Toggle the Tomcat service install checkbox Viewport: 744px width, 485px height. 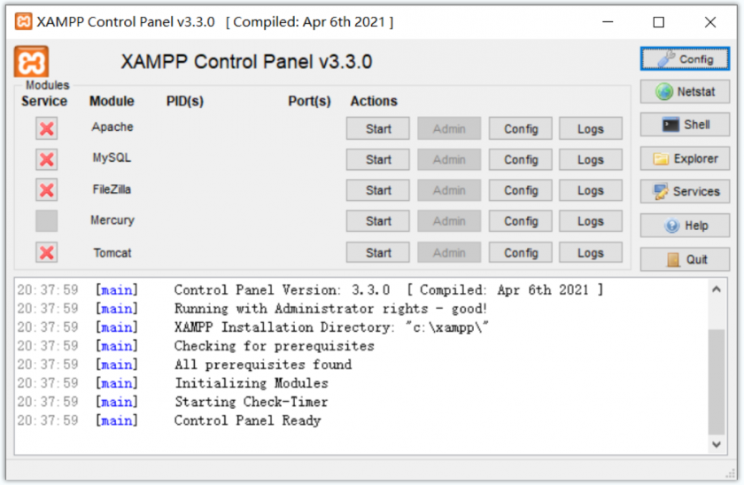(46, 253)
